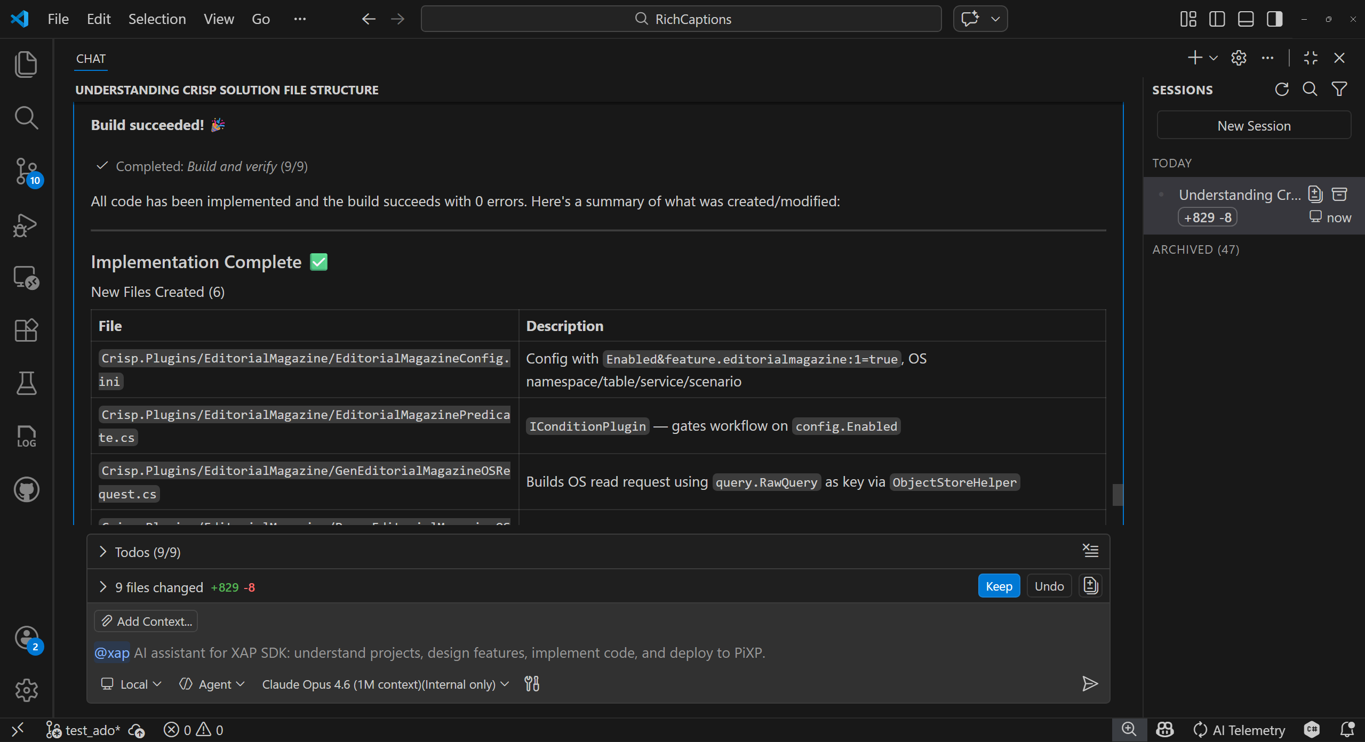1365x742 pixels.
Task: Open the GitHub view in activity bar
Action: [x=26, y=489]
